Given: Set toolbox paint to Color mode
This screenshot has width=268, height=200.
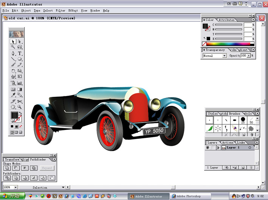Looking at the screenshot, I should (12, 127).
